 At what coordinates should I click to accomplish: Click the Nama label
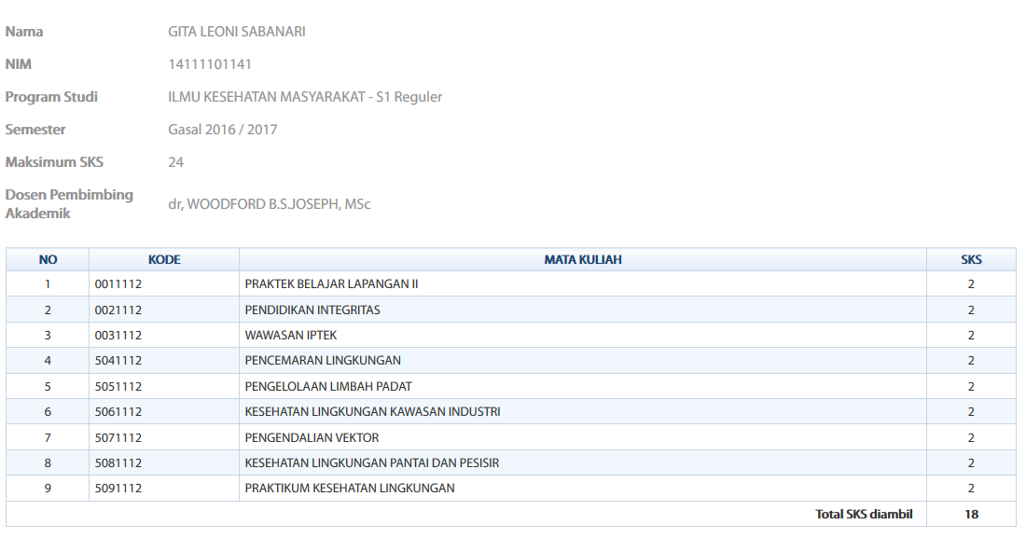tap(24, 32)
